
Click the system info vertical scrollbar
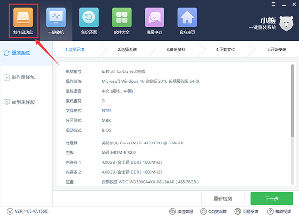(293, 100)
